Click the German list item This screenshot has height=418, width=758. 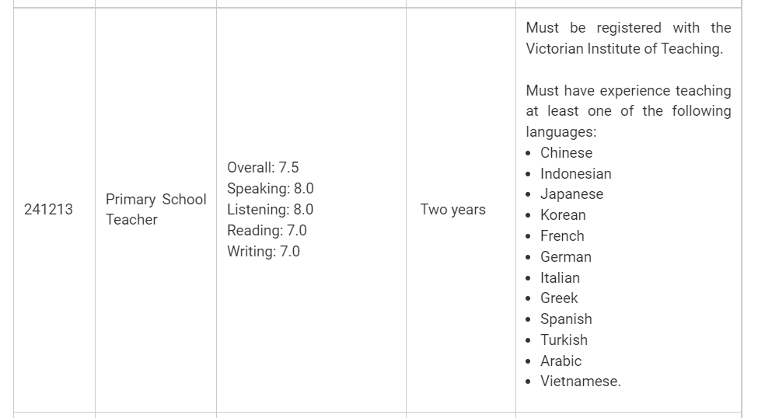(566, 257)
